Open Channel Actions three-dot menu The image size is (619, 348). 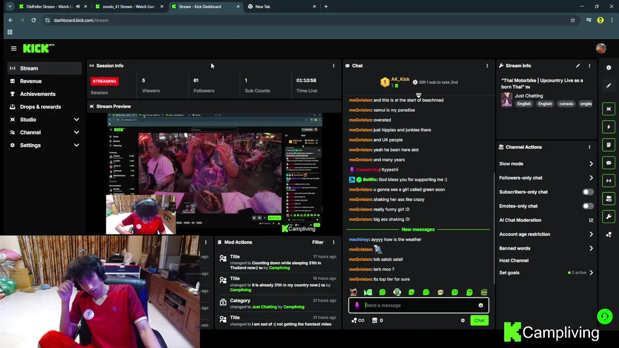coord(589,147)
